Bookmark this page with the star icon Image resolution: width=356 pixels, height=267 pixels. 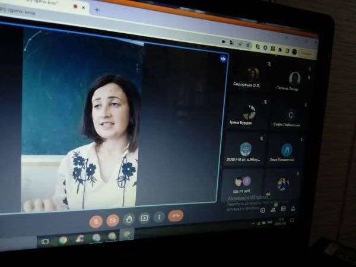point(248,45)
